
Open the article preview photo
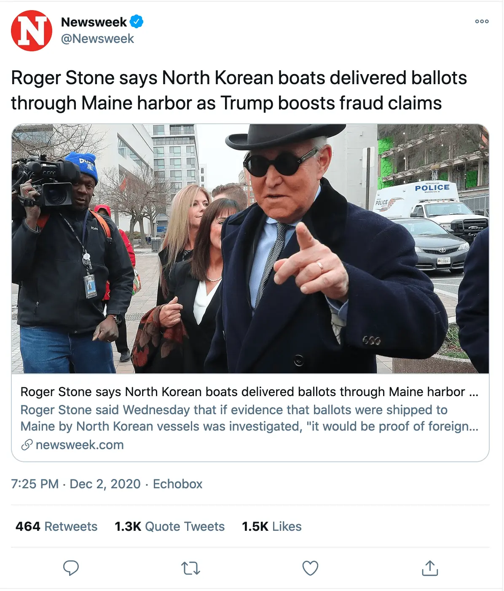click(x=250, y=248)
